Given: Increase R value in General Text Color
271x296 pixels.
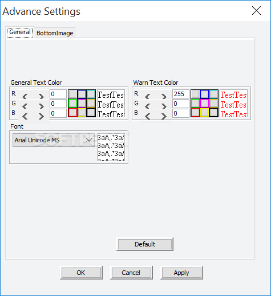Looking at the screenshot, I should (41, 97).
